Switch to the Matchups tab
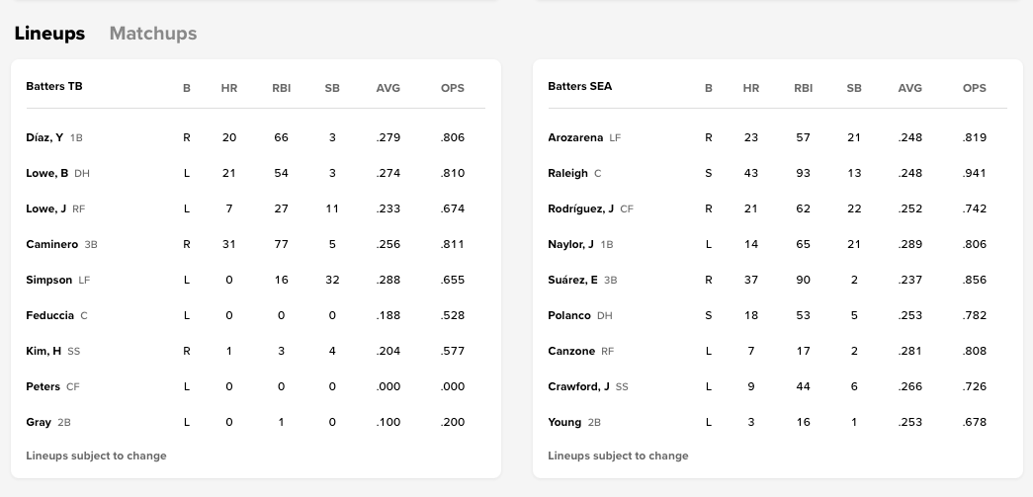Image resolution: width=1033 pixels, height=497 pixels. click(153, 34)
